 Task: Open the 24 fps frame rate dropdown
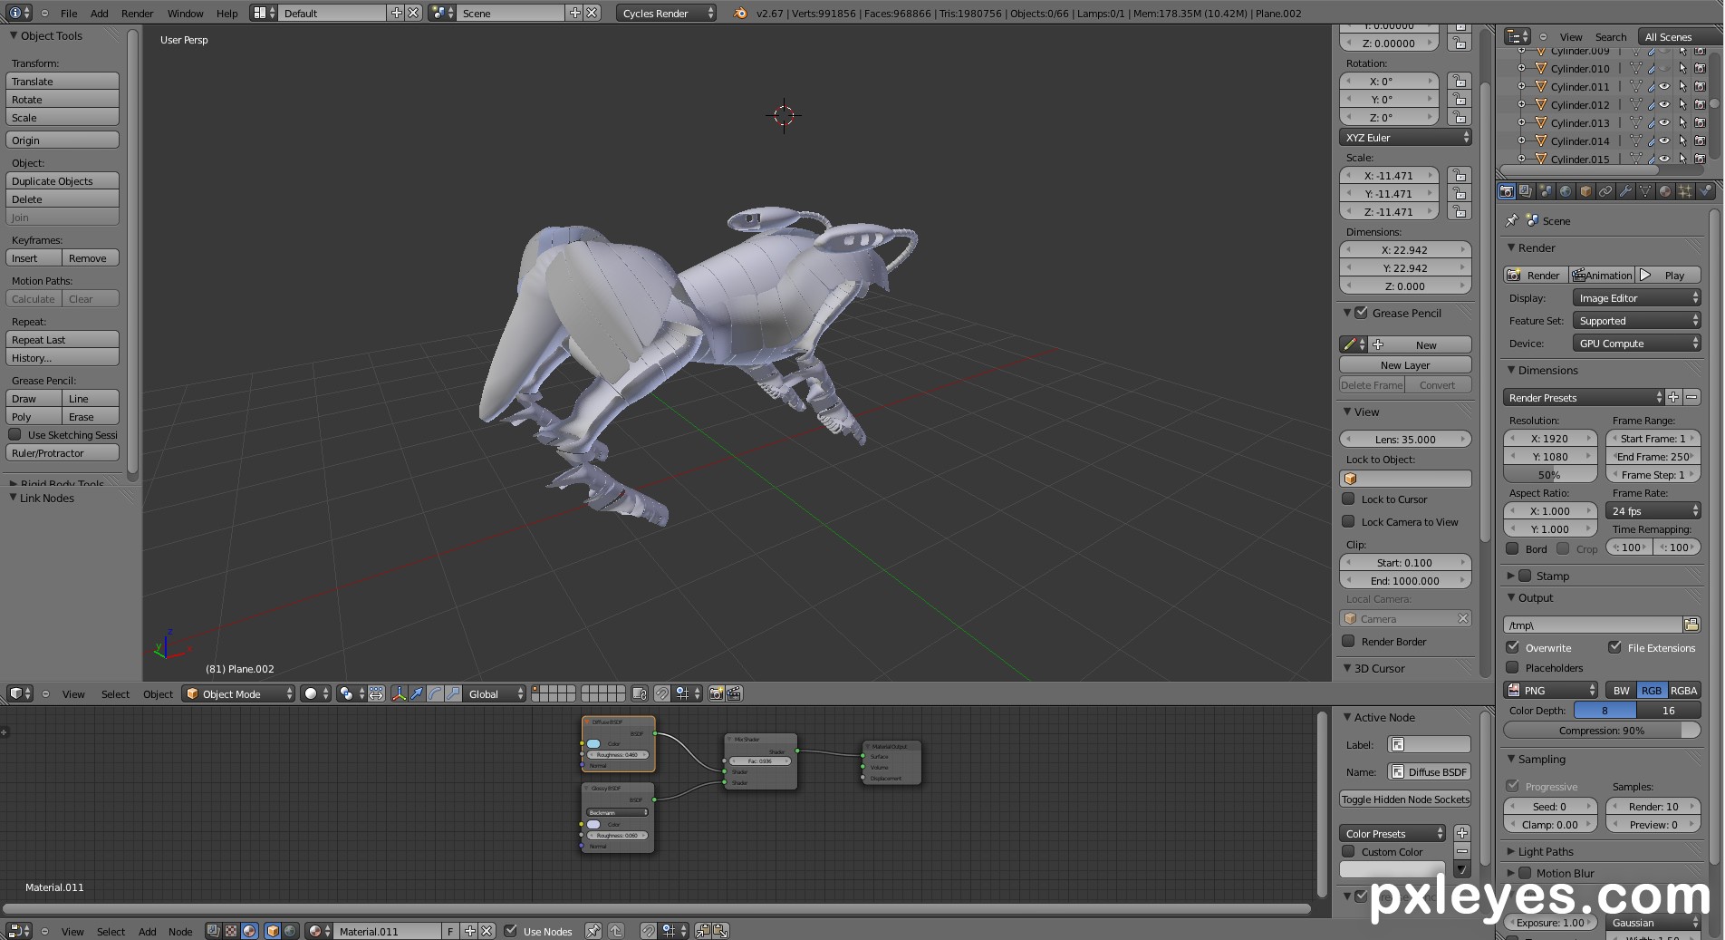(1653, 510)
